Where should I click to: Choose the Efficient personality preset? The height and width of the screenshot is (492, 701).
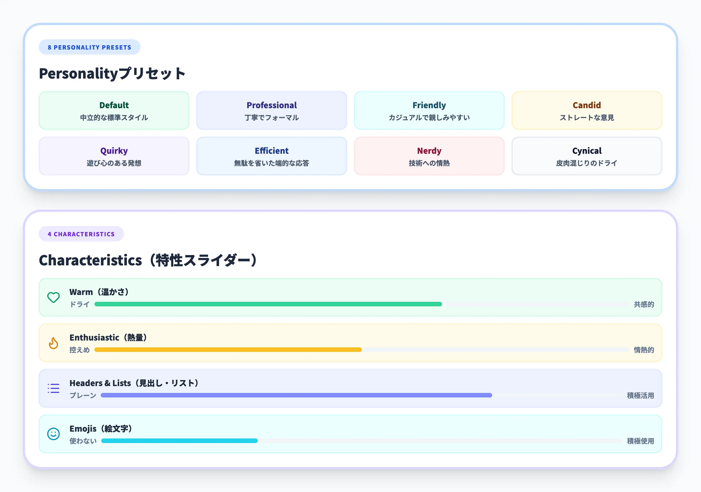point(271,156)
